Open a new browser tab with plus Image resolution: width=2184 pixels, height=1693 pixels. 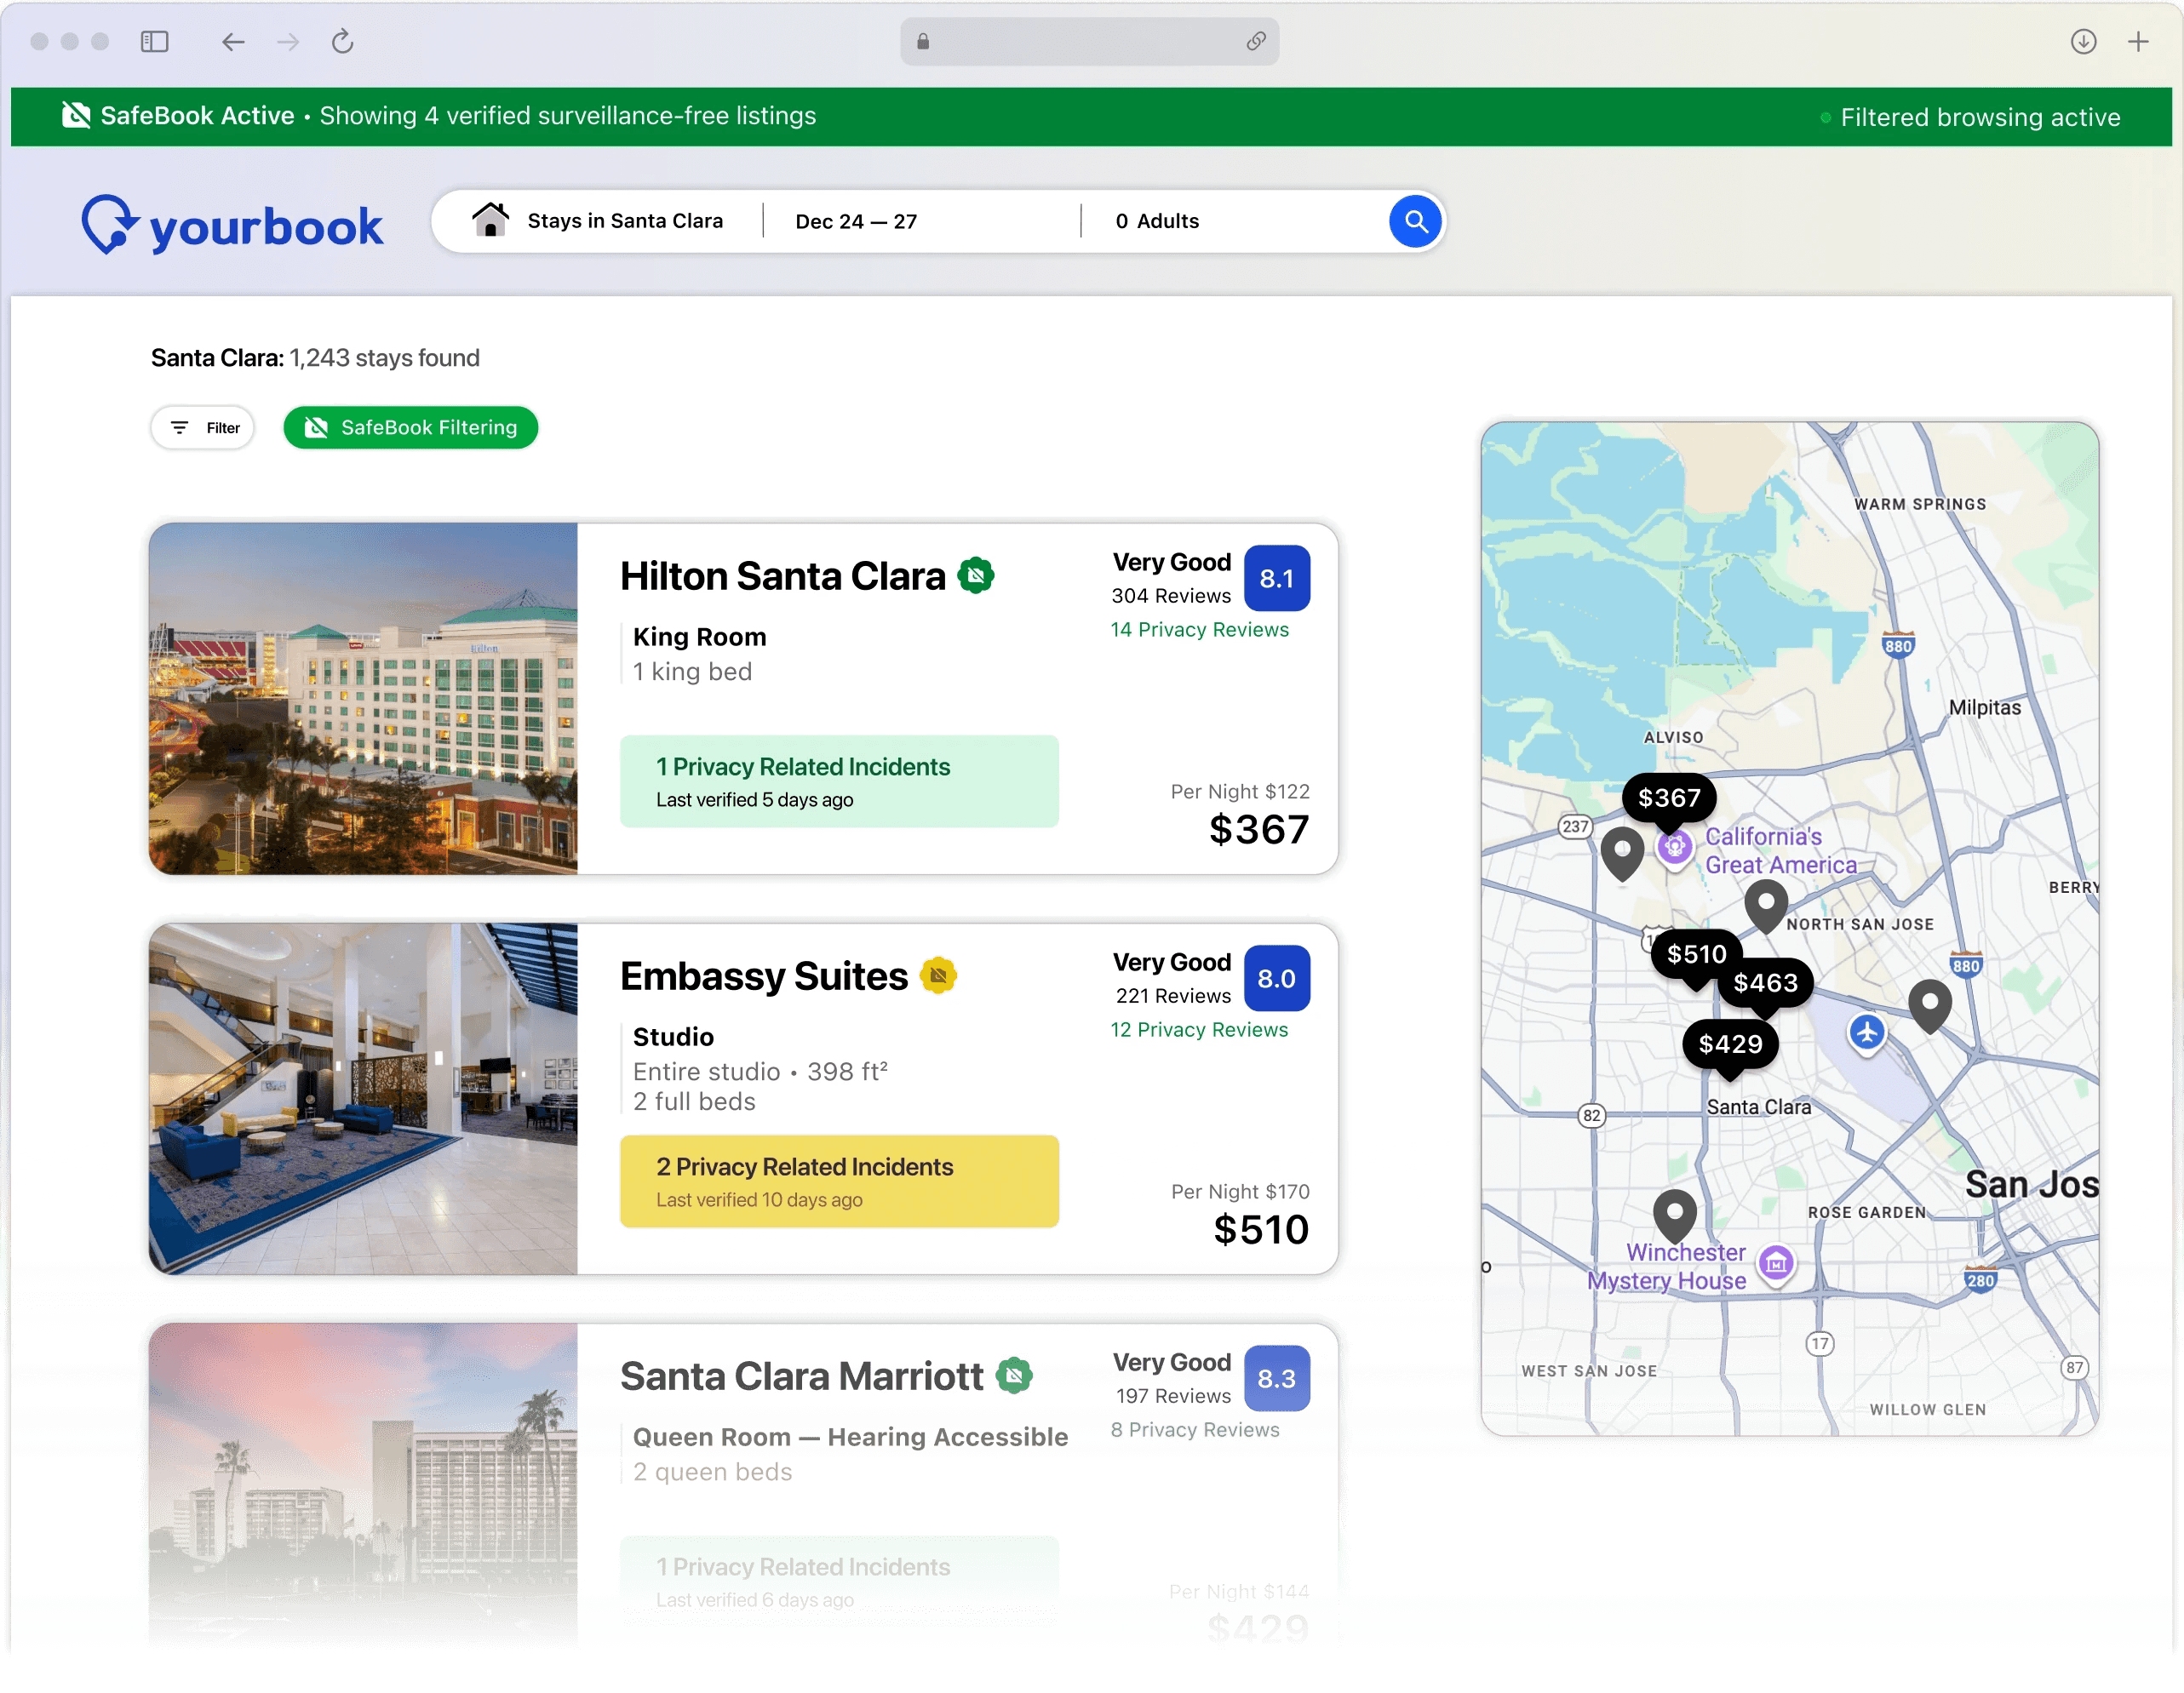coord(2138,42)
